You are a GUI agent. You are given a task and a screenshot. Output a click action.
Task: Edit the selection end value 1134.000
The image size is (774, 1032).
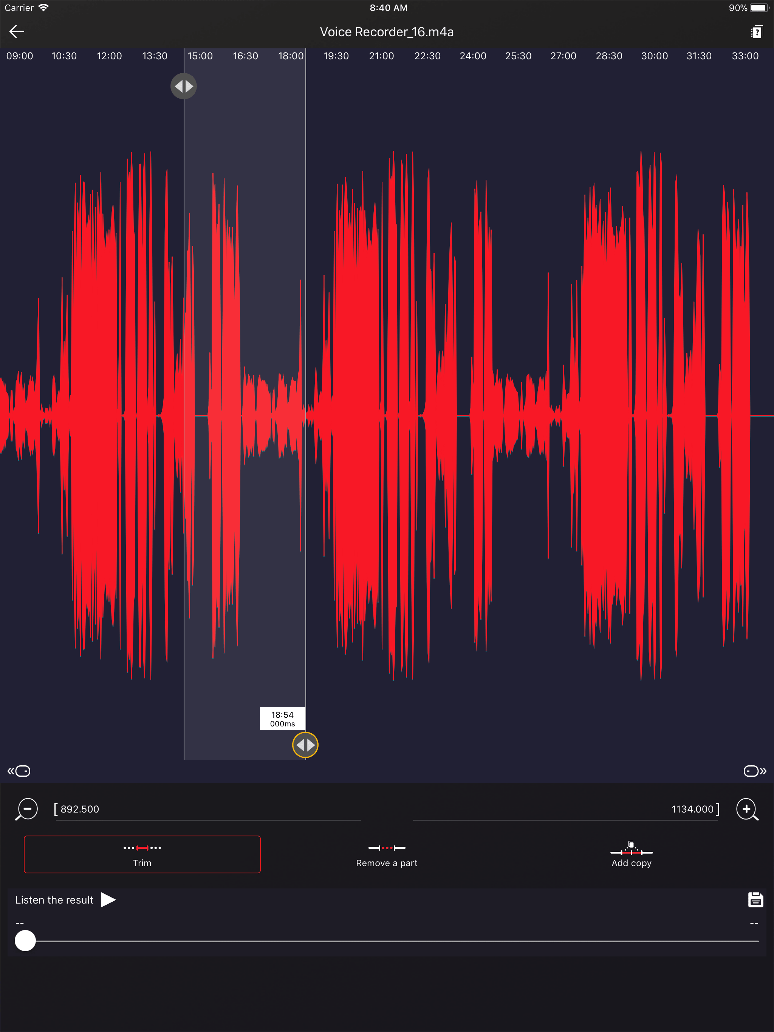pos(693,809)
